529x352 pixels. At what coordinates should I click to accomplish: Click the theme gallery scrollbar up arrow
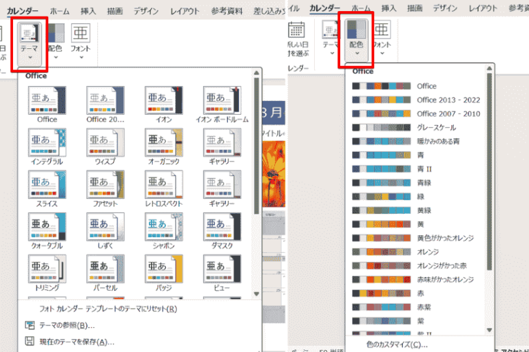(x=256, y=73)
